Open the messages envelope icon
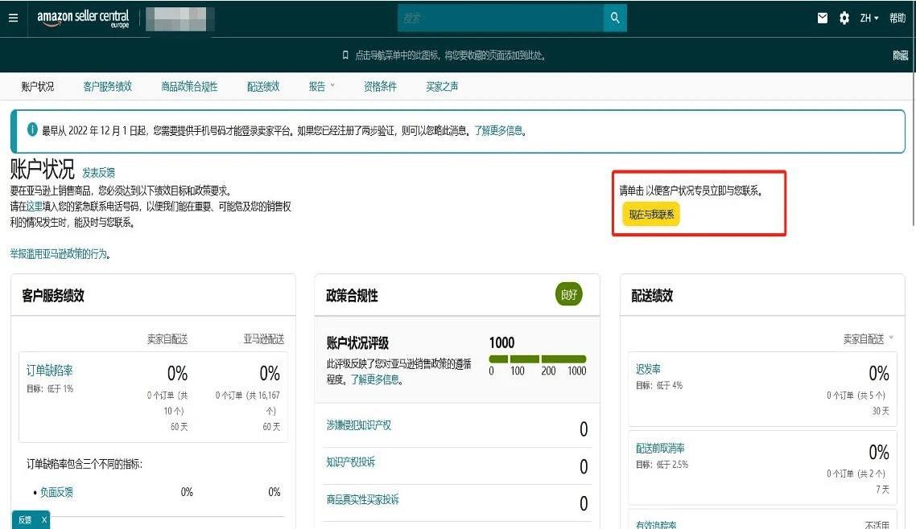 [x=822, y=17]
